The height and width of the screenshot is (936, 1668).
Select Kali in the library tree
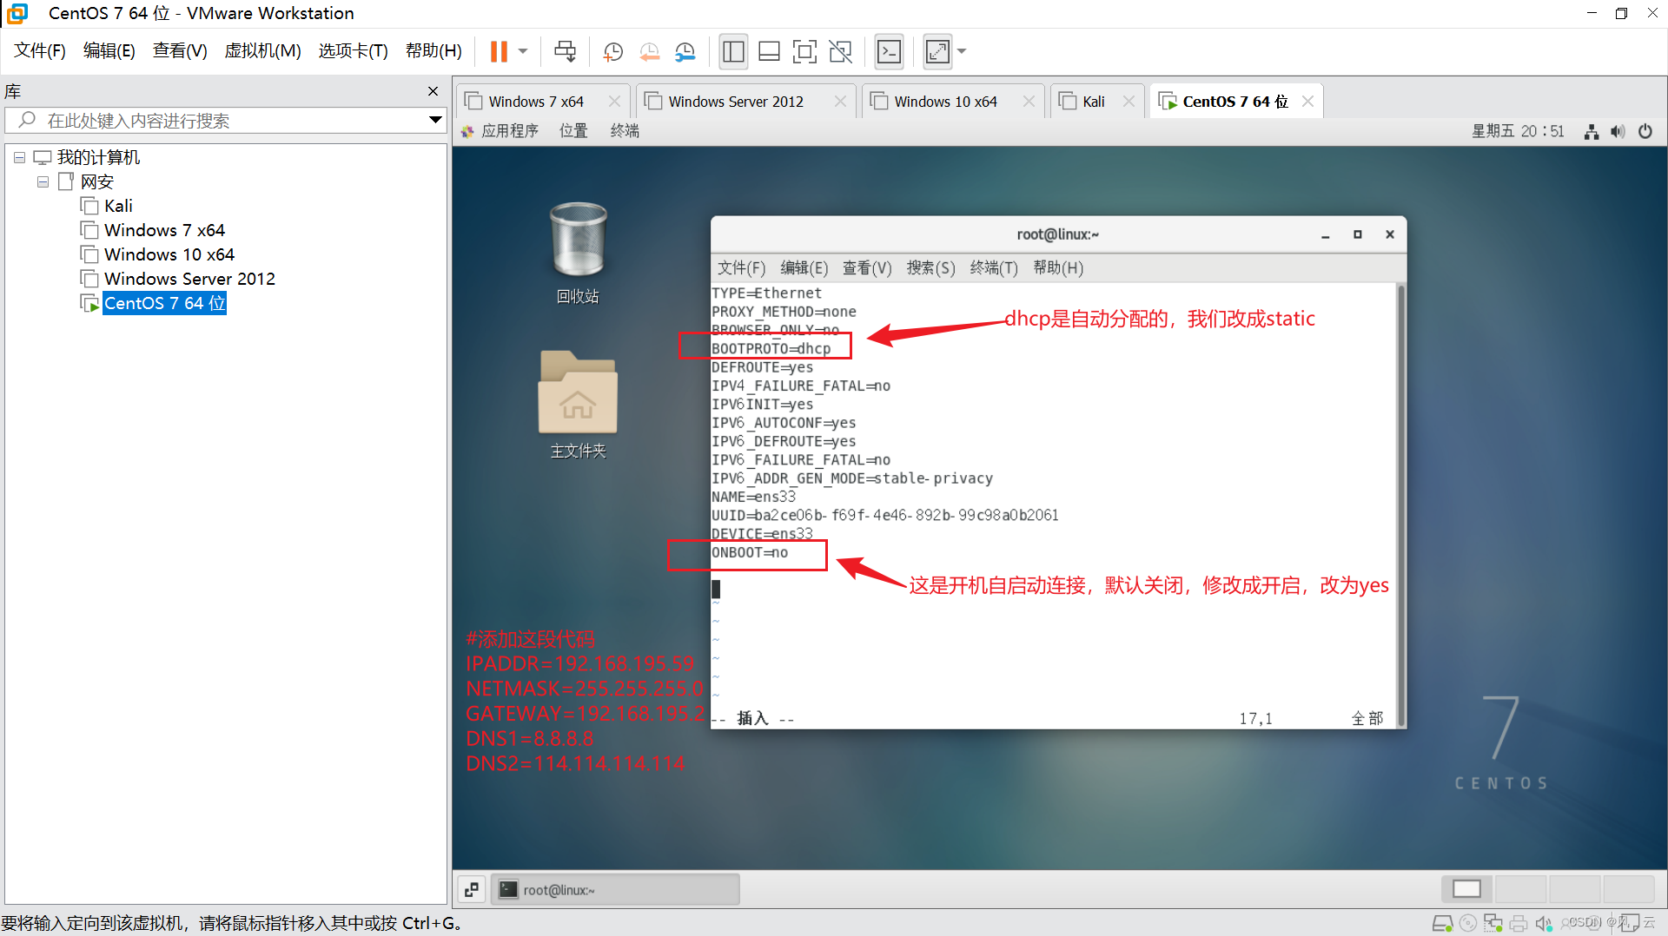click(118, 206)
